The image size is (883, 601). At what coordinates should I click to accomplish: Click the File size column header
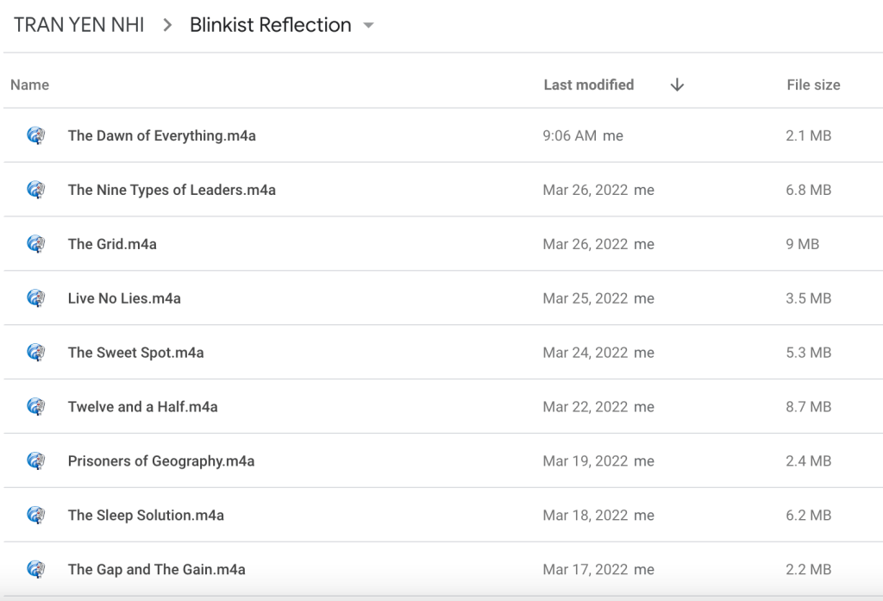pyautogui.click(x=812, y=85)
